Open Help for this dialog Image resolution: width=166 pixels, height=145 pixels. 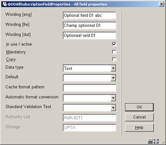(139, 127)
